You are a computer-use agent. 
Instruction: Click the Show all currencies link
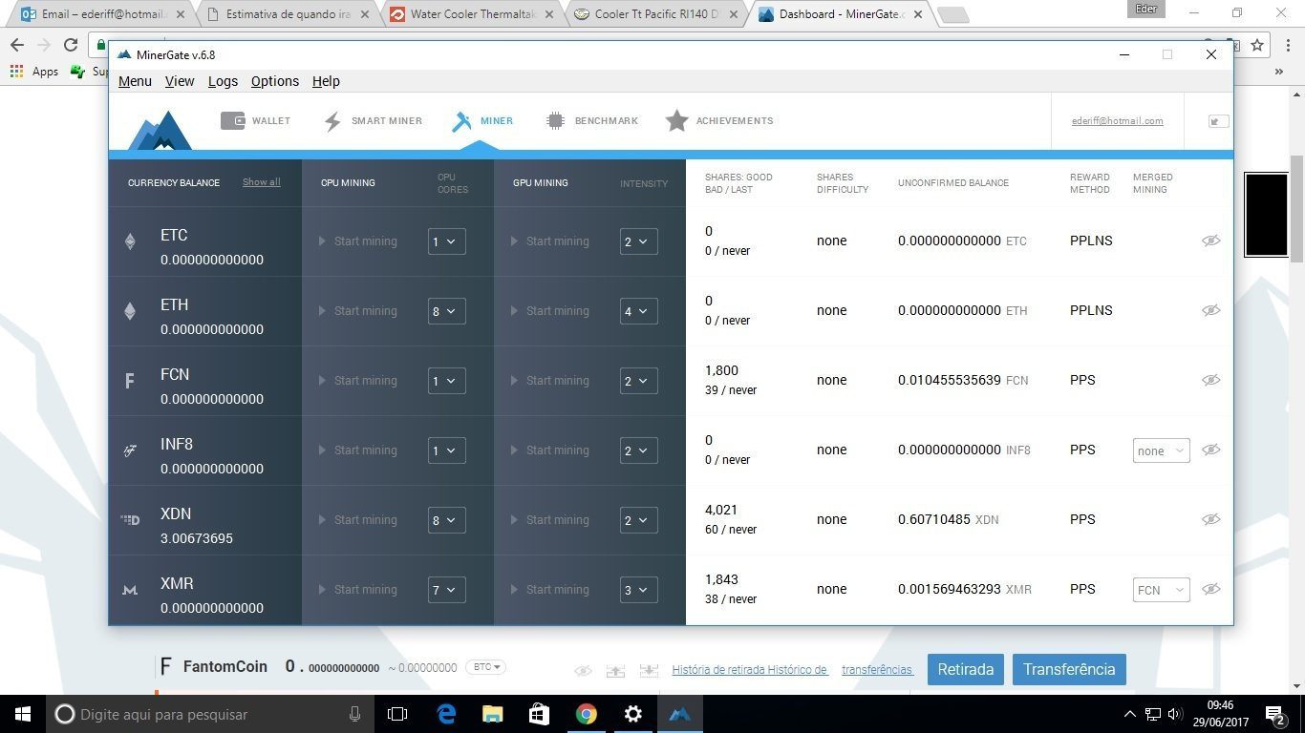261,182
